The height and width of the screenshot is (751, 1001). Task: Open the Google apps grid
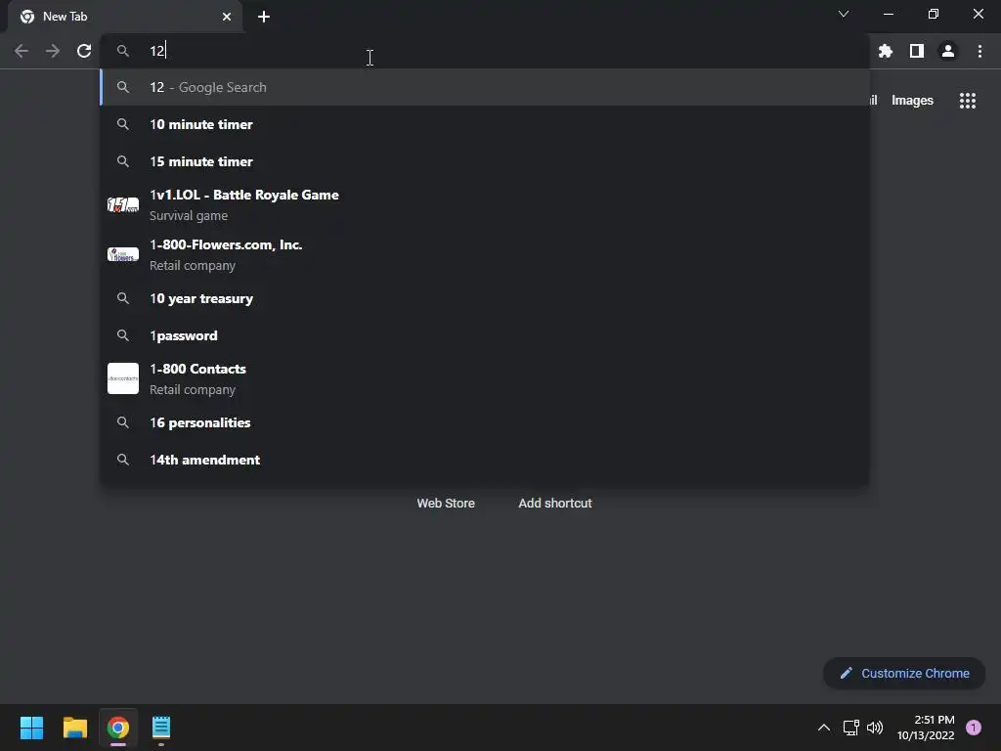pyautogui.click(x=967, y=101)
